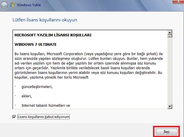
Task: Click the 'WINDOWS 7 ULTIMATE' line
Action: (35, 44)
